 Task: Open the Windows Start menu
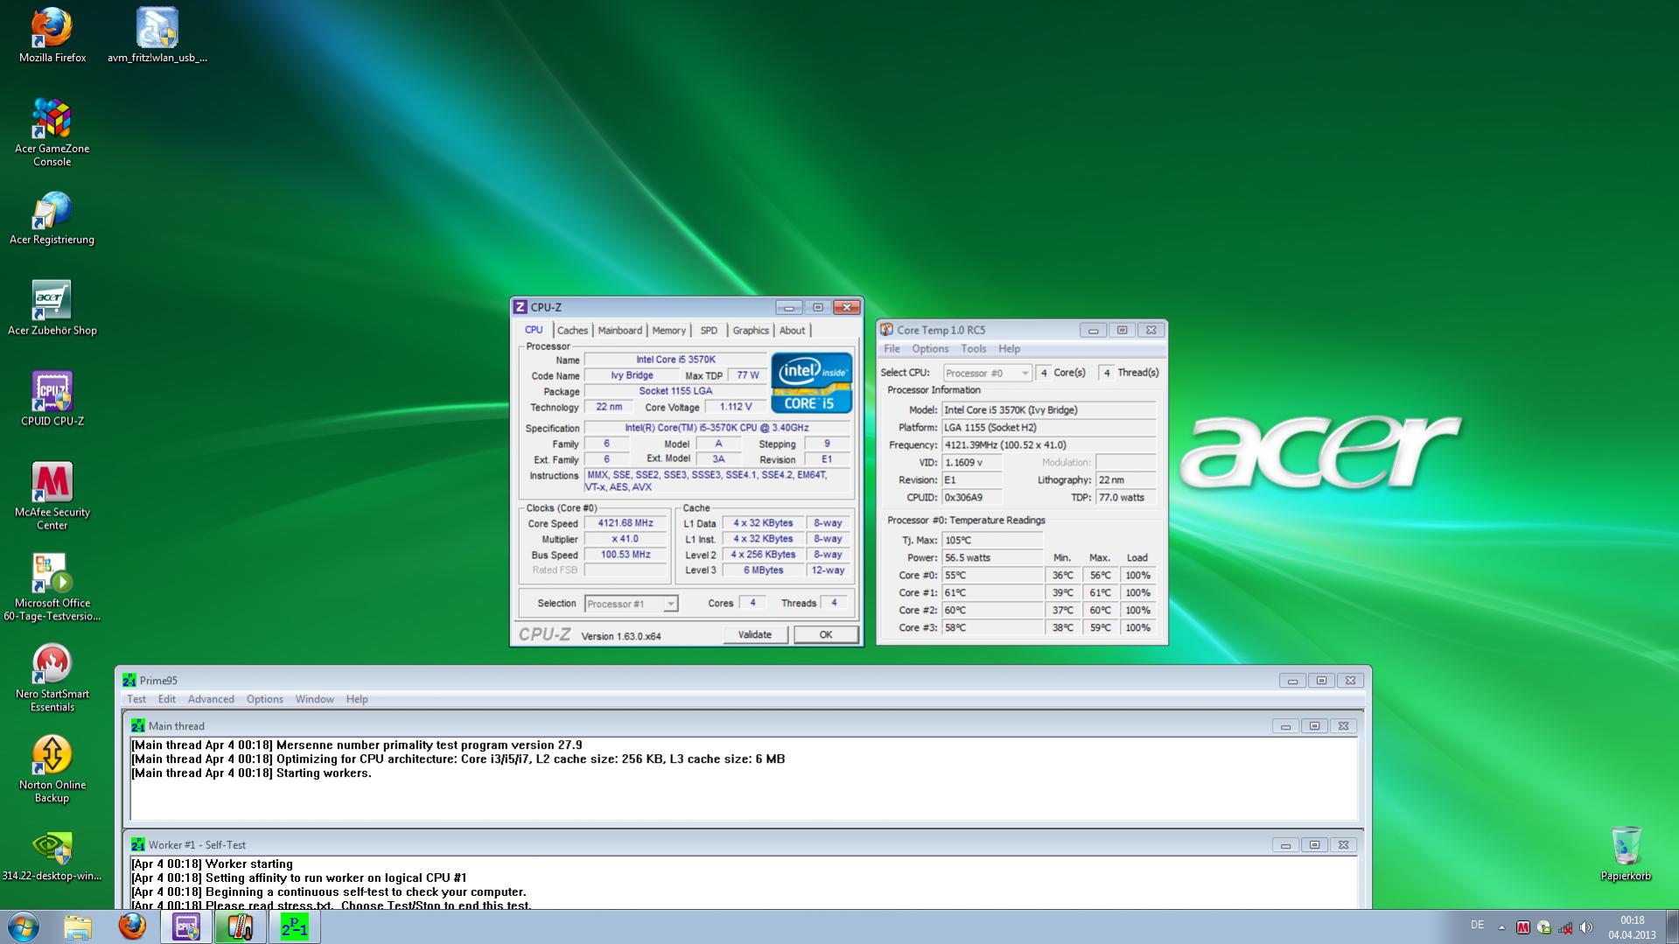pyautogui.click(x=23, y=927)
